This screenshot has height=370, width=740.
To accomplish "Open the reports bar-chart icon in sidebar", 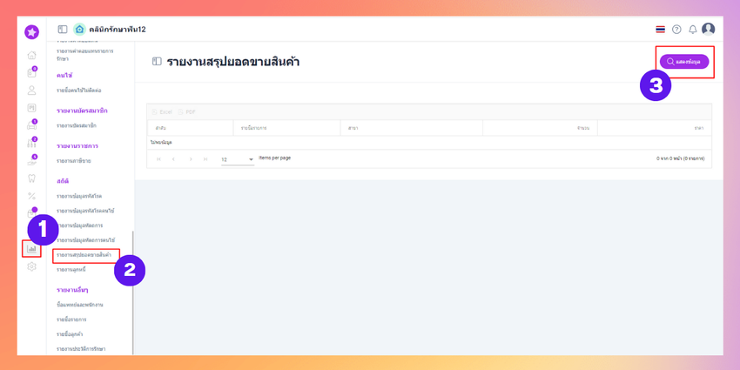I will (31, 249).
